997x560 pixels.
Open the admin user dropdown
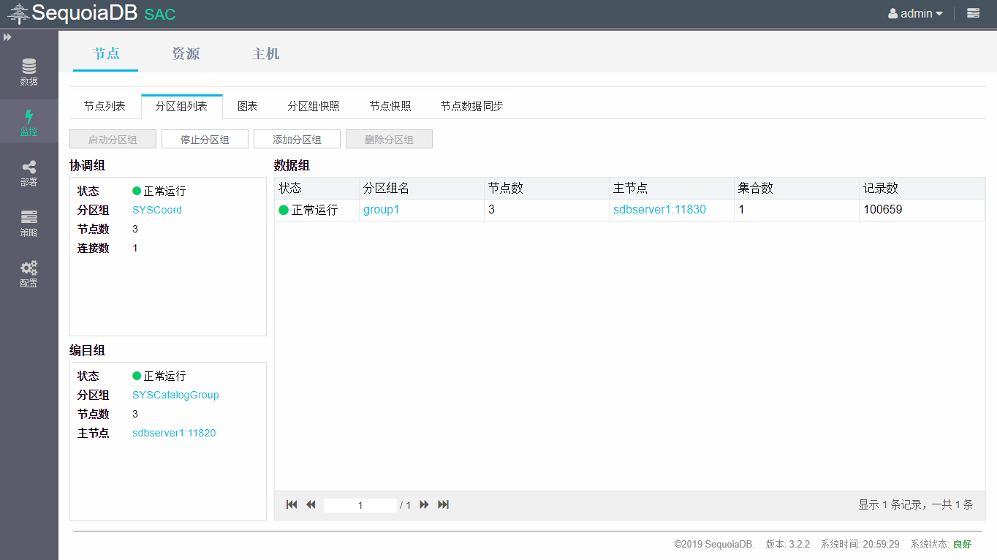[915, 13]
